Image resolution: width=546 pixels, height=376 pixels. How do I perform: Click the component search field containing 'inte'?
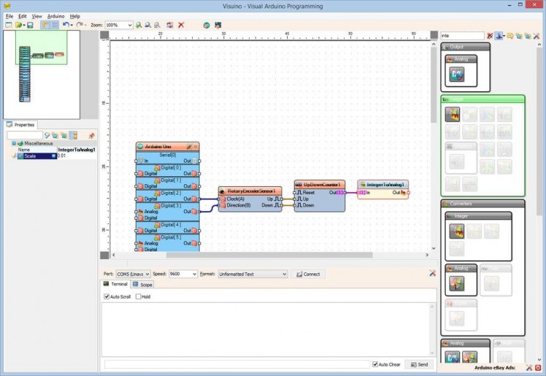[x=461, y=35]
